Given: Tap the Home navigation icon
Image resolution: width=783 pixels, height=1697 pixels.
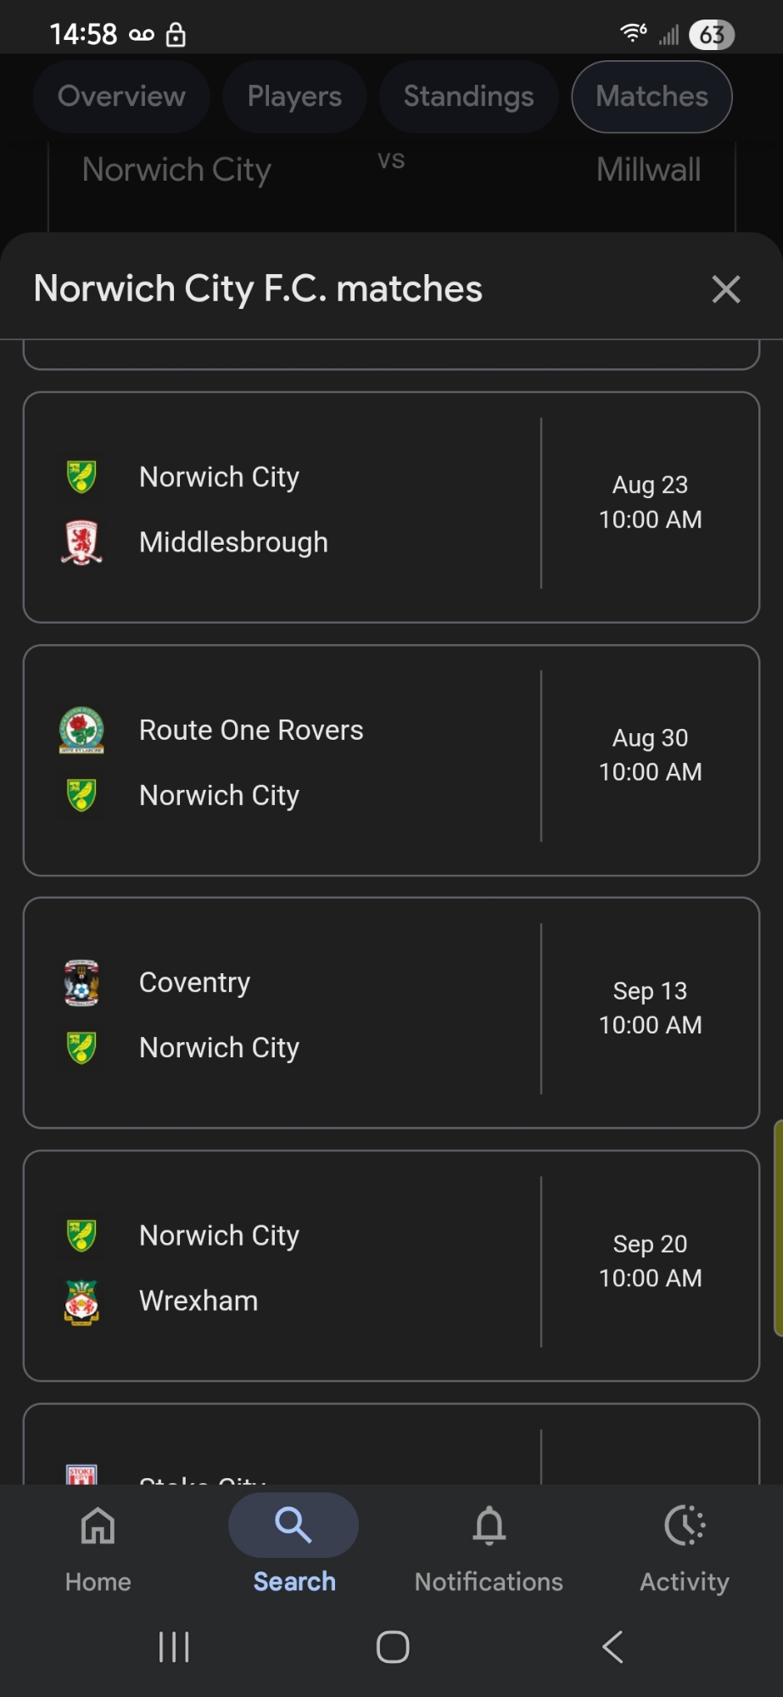Looking at the screenshot, I should [x=98, y=1526].
